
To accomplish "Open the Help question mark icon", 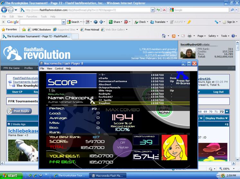I will (x=233, y=36).
